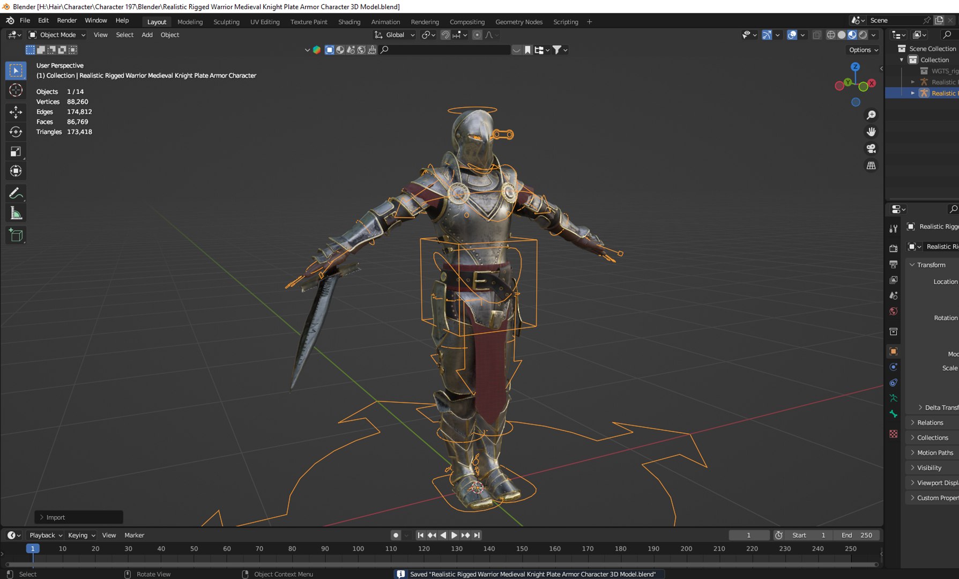Click the zoom viewport magnifier icon
Screen dimensions: 959x579
871,115
